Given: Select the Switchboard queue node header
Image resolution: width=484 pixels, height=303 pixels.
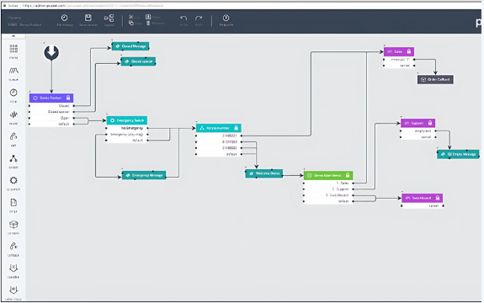Looking at the screenshot, I should 422,198.
